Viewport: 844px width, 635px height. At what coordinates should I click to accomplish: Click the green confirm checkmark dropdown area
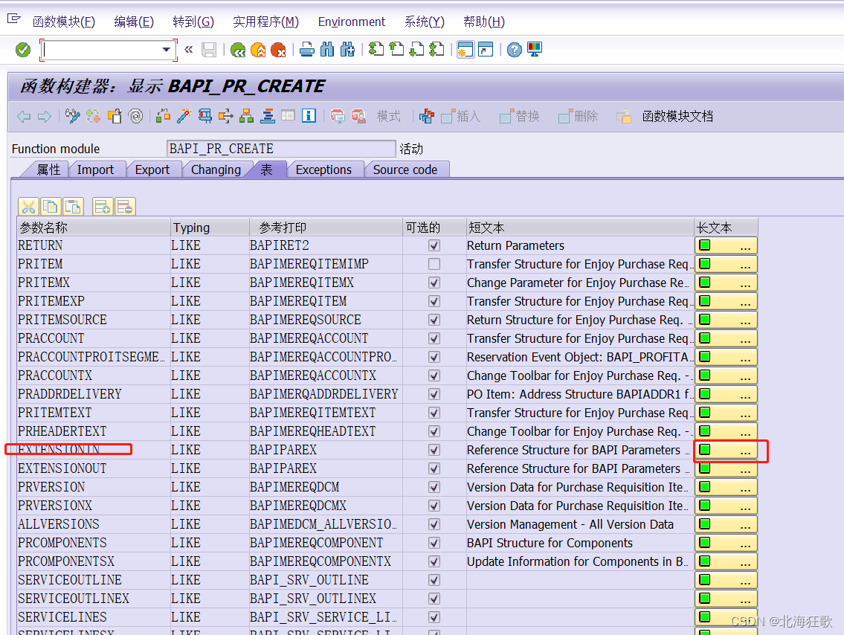[x=22, y=49]
